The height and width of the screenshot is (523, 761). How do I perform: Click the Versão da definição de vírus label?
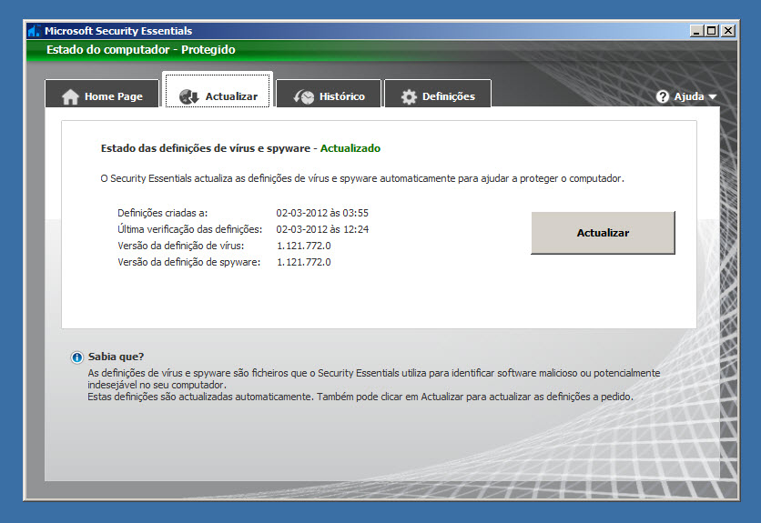click(x=180, y=246)
